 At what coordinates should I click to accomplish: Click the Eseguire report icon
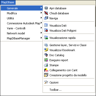pos(46,60)
